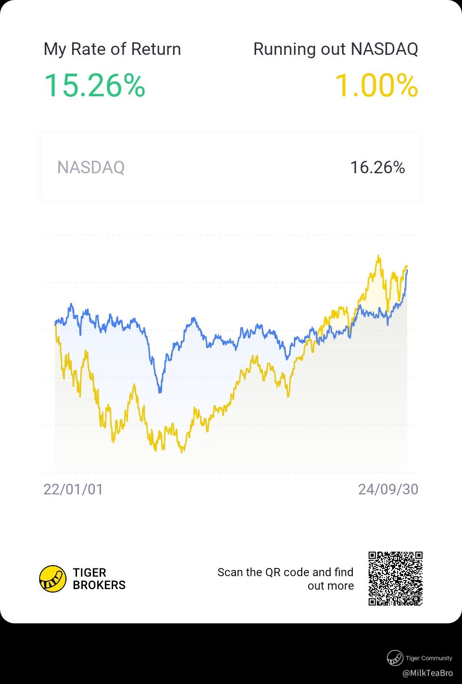
Task: Click the TIGER BROKERS brand text
Action: pyautogui.click(x=99, y=579)
